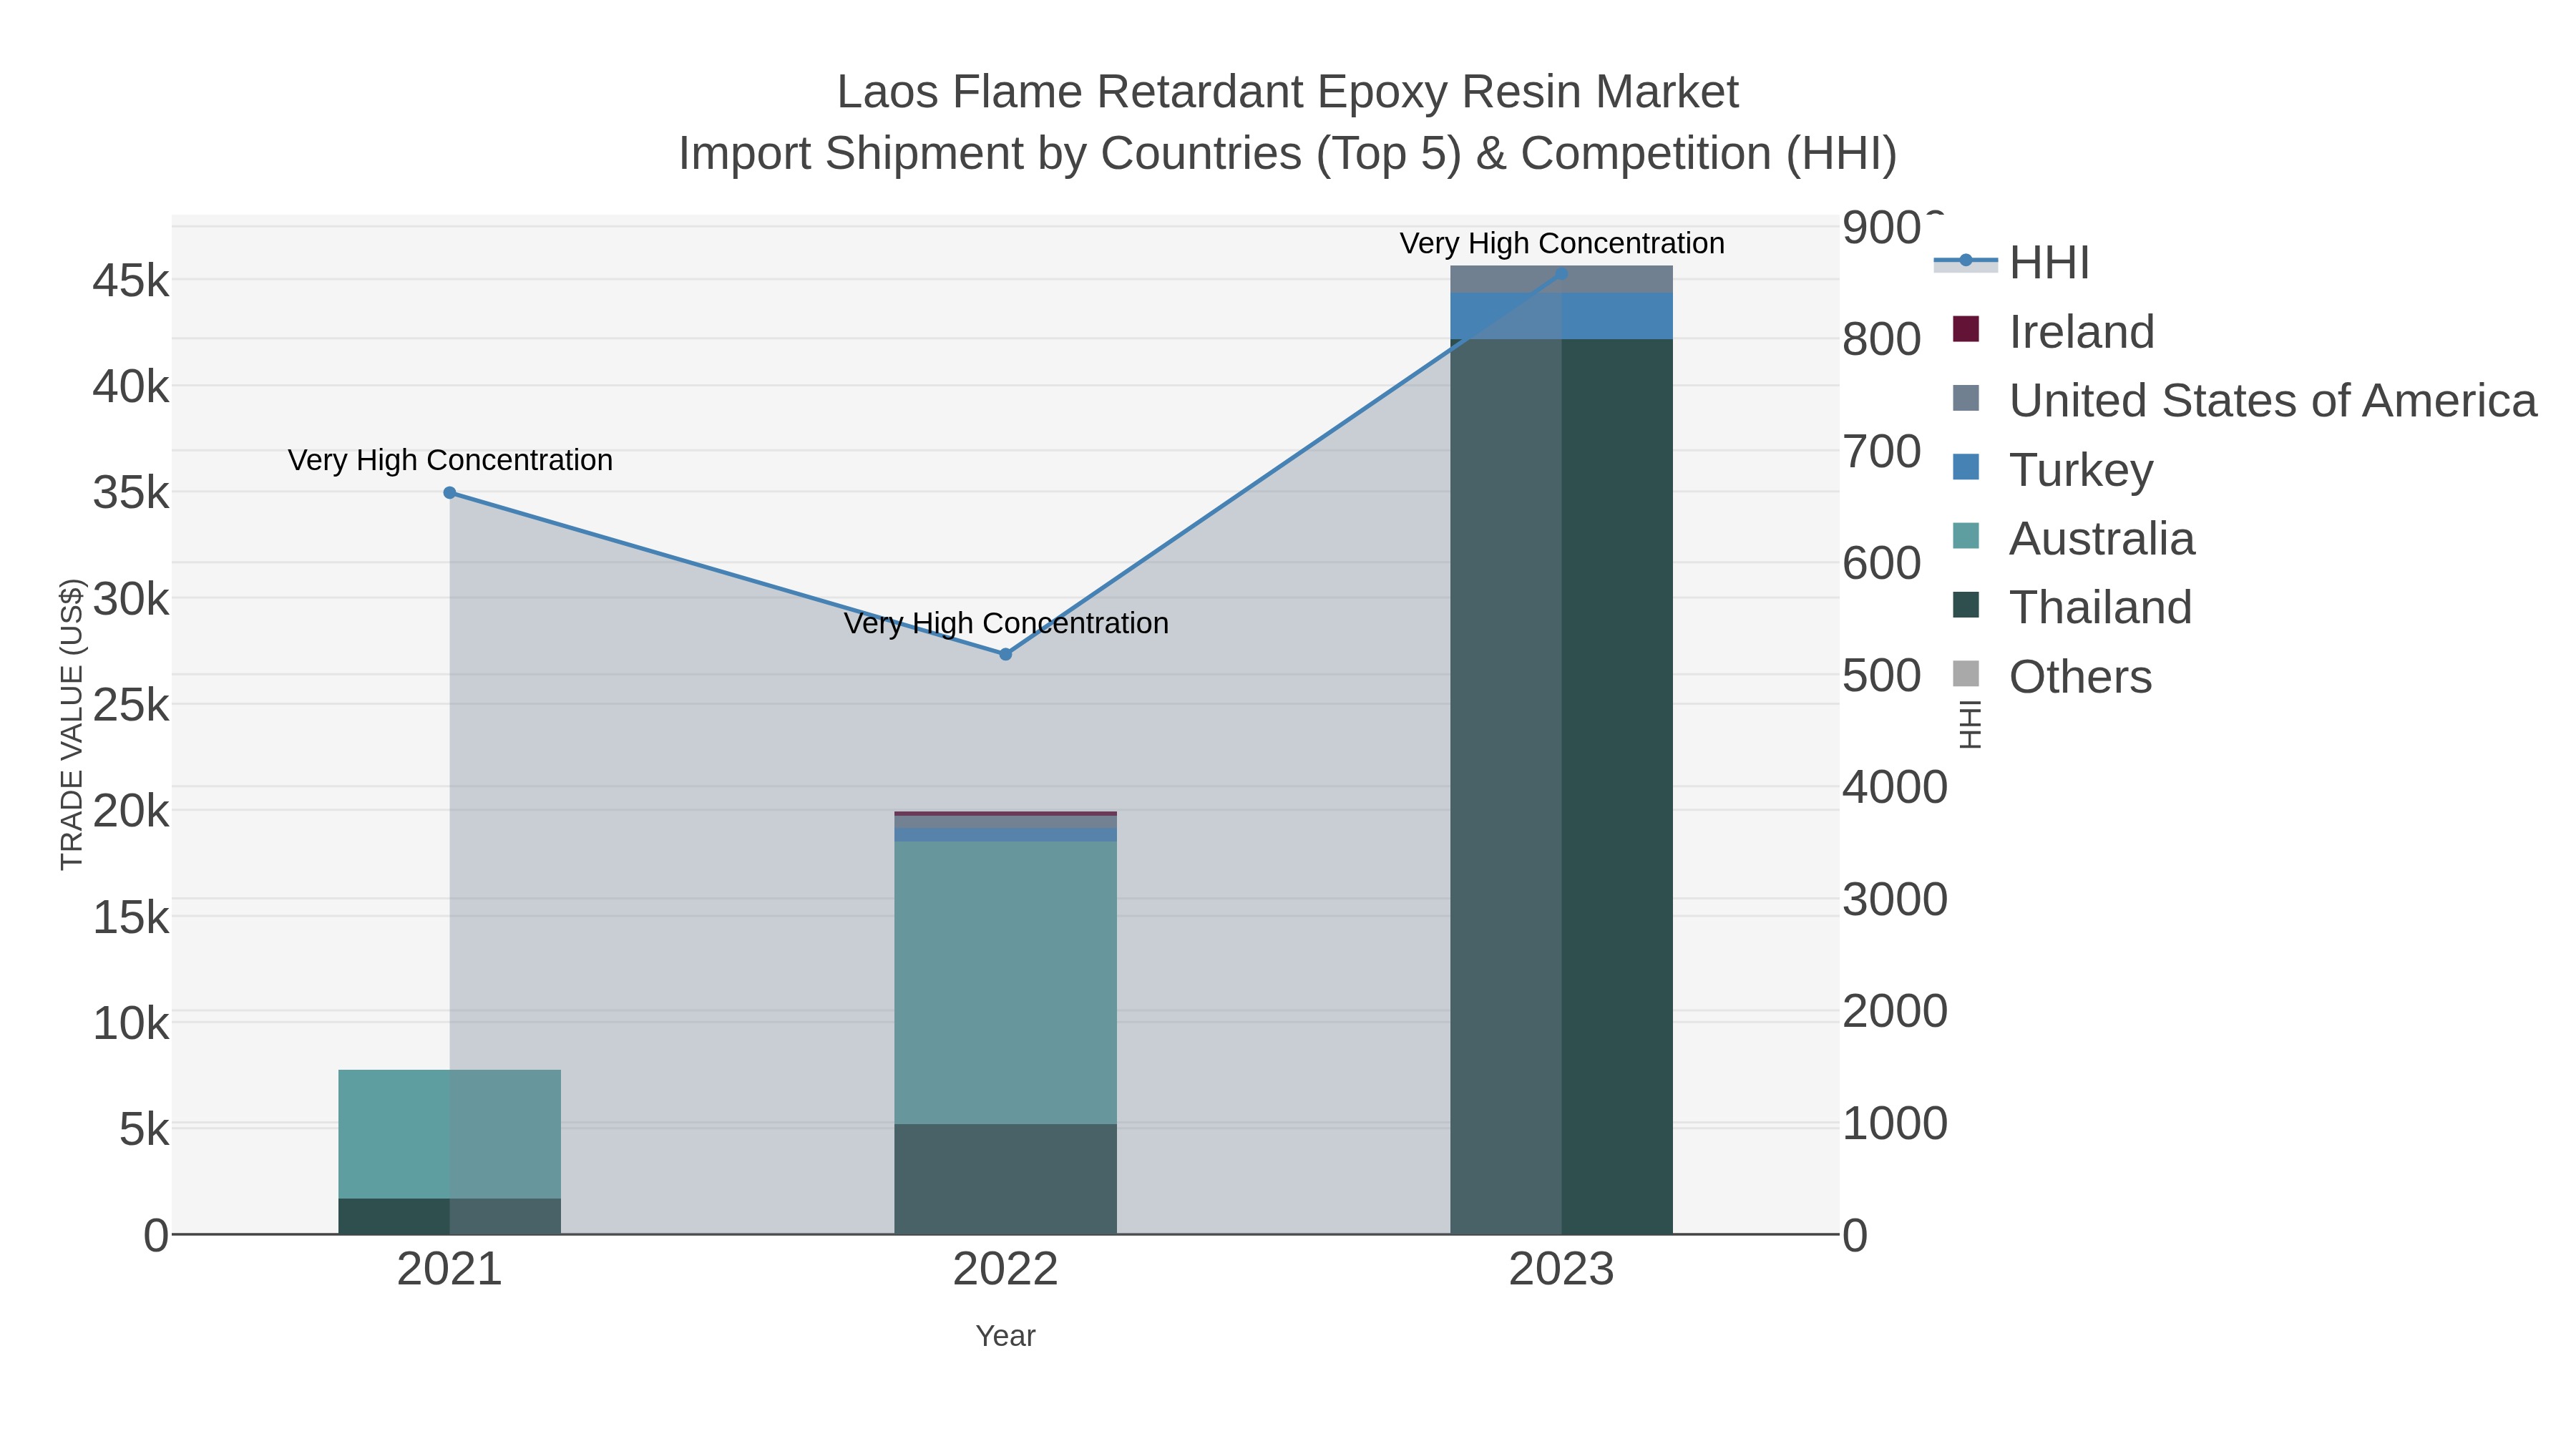
Task: Click the Year axis title
Action: coord(1006,1336)
